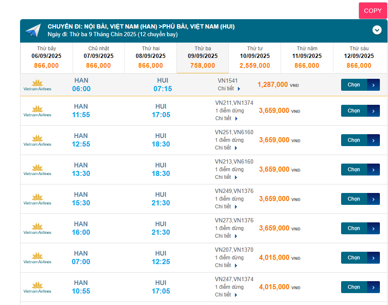The height and width of the screenshot is (305, 388).
Task: Expand Chi tiết for flight VN1541
Action: click(229, 89)
